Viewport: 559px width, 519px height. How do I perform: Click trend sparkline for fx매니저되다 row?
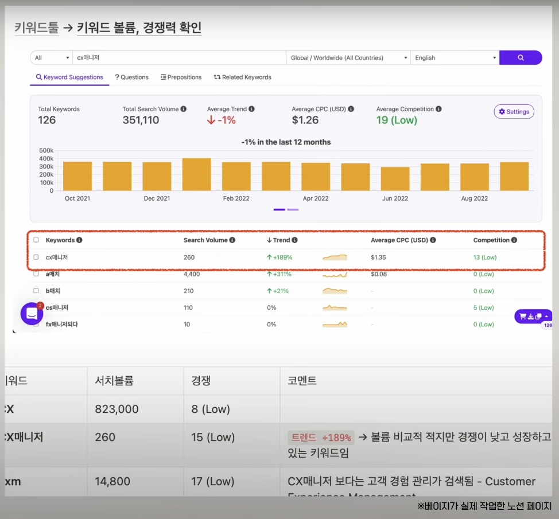tap(335, 325)
